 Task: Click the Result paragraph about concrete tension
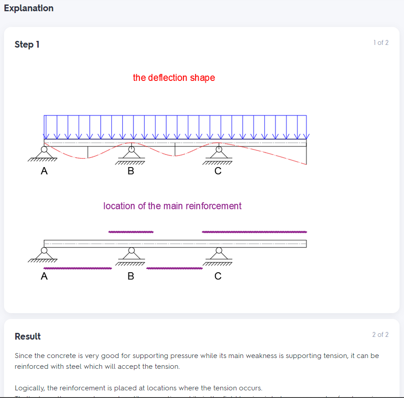click(x=196, y=361)
